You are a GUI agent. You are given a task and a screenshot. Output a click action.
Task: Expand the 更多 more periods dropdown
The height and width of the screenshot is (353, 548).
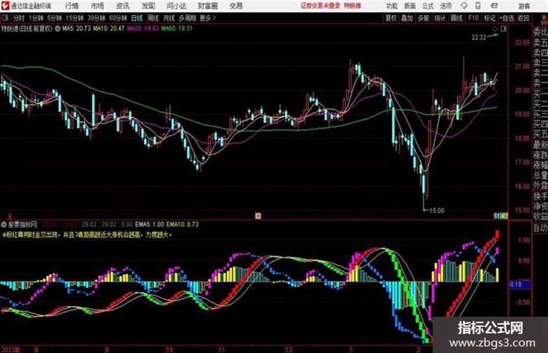(x=208, y=18)
